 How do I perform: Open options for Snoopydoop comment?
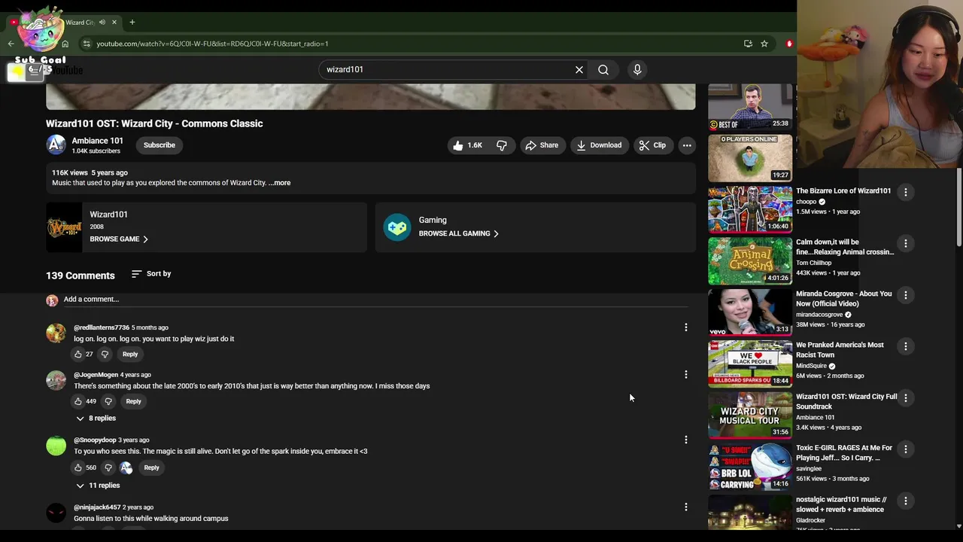click(x=685, y=440)
